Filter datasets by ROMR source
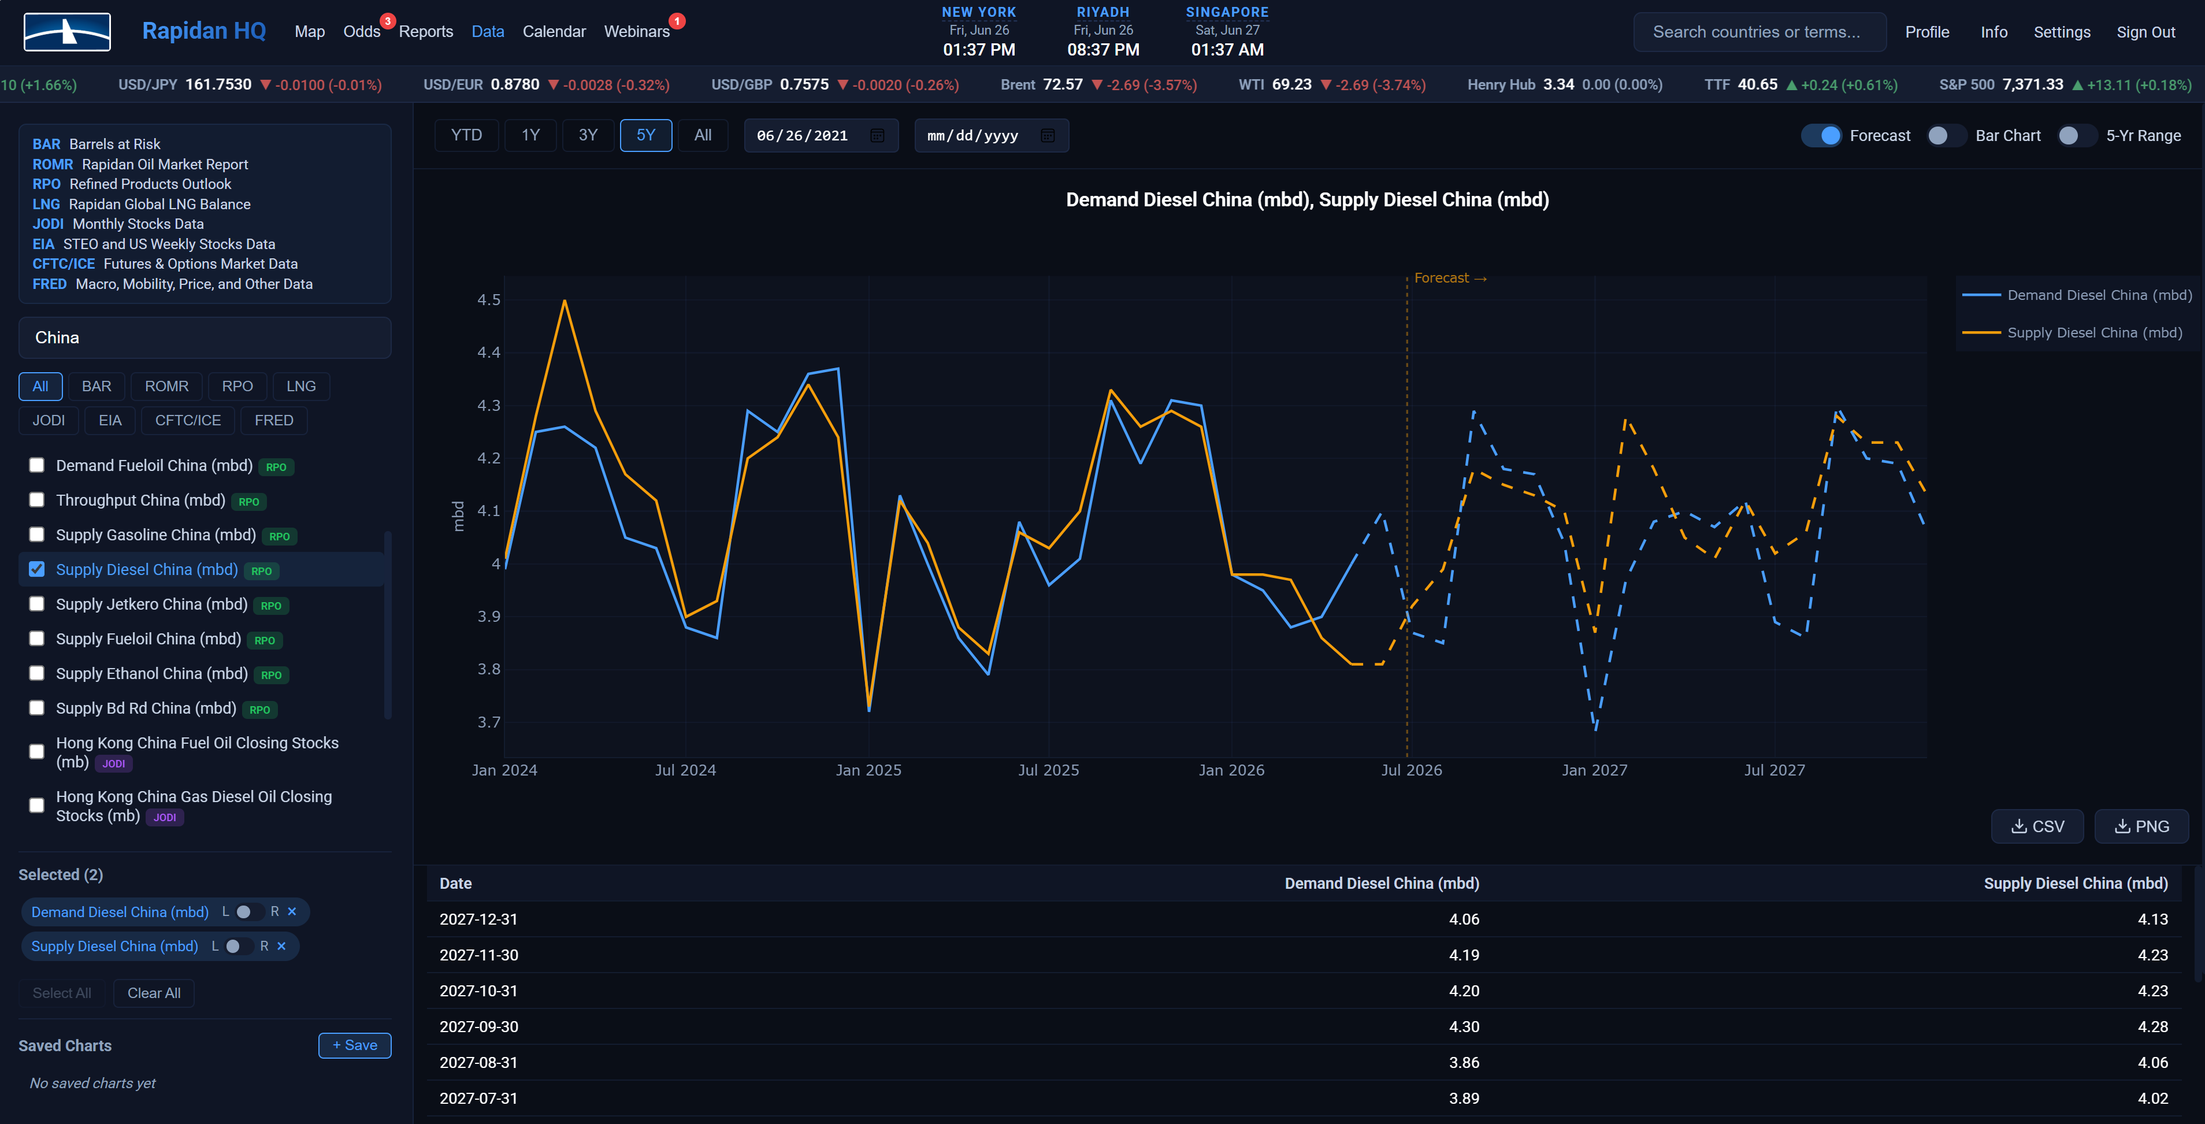Screen dimensions: 2205x1124 click(166, 386)
